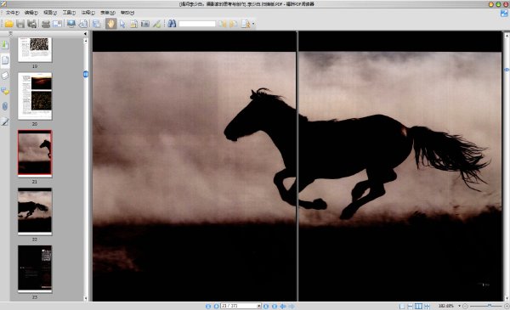Image resolution: width=510 pixels, height=310 pixels.
Task: Open the 帮助 (Help) menu
Action: 127,13
